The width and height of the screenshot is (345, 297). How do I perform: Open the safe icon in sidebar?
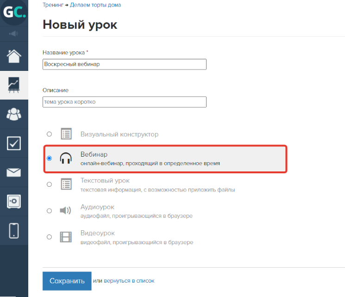click(14, 202)
